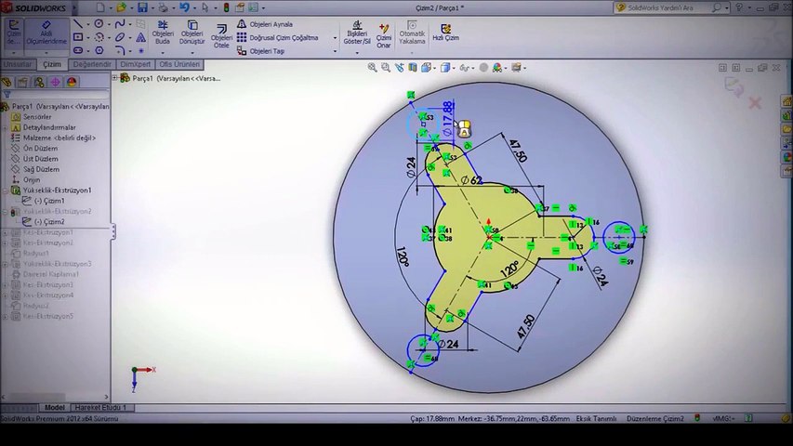Select the Sketch Fillet tool
The height and width of the screenshot is (446, 793).
120,50
